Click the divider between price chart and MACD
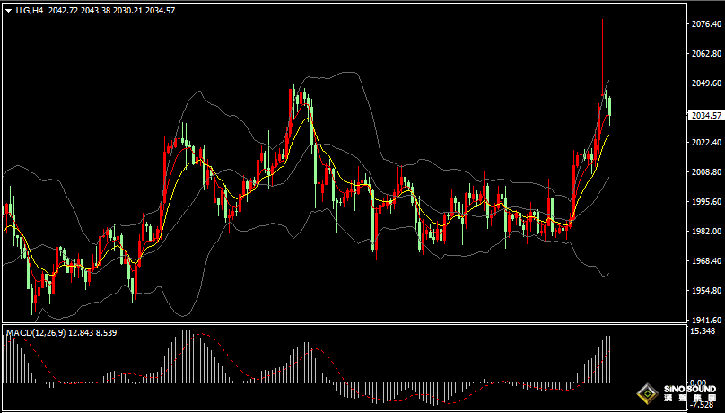725x413 pixels. click(341, 324)
